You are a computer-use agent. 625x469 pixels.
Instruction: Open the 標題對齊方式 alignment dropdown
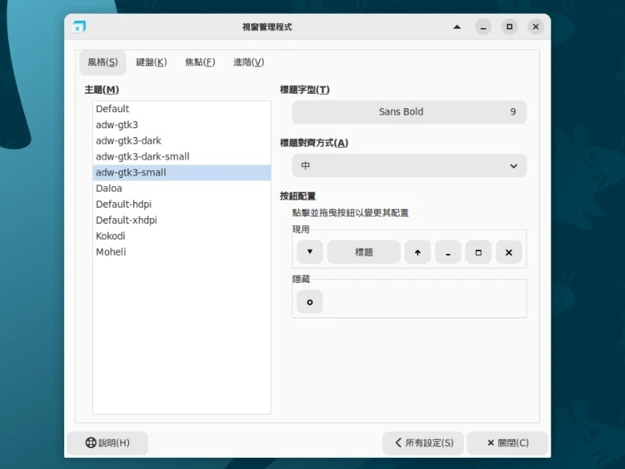pos(409,166)
